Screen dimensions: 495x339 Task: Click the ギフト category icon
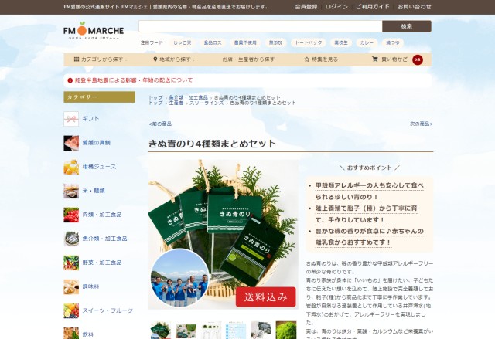pyautogui.click(x=71, y=119)
